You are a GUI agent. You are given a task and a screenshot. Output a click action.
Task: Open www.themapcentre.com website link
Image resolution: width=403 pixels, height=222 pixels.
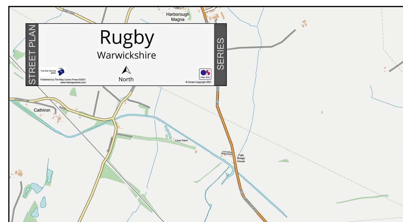click(73, 82)
